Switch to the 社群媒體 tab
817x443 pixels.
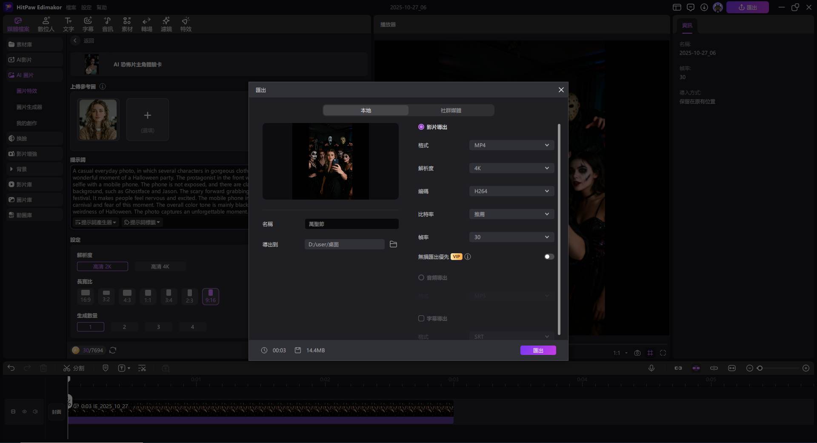pyautogui.click(x=451, y=110)
